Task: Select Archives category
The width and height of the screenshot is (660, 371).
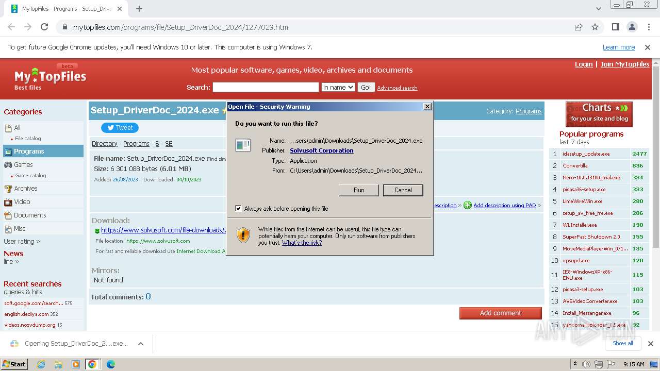Action: click(26, 188)
